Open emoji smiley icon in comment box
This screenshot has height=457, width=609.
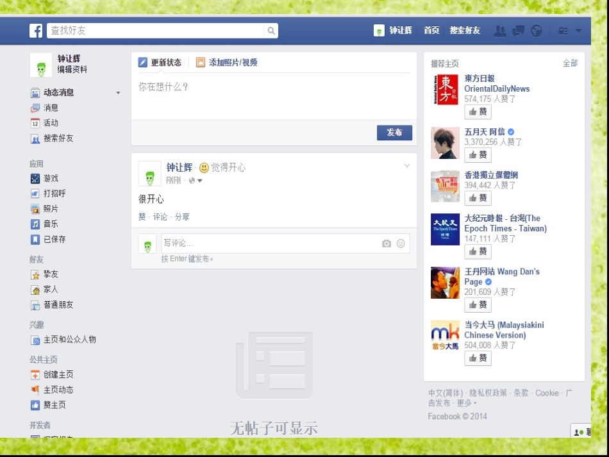click(x=401, y=244)
